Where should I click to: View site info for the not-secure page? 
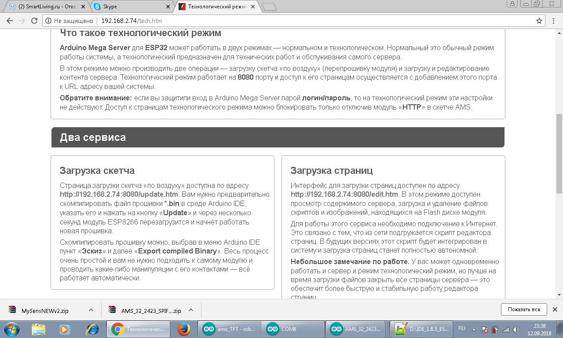tap(69, 21)
